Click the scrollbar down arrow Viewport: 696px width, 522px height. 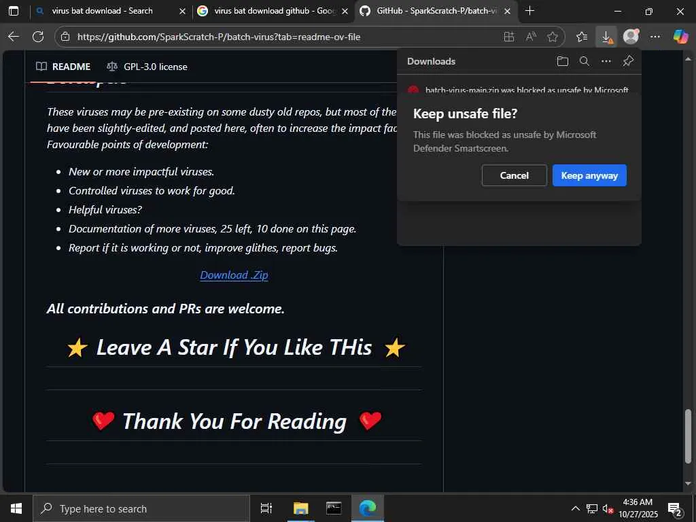tap(688, 484)
